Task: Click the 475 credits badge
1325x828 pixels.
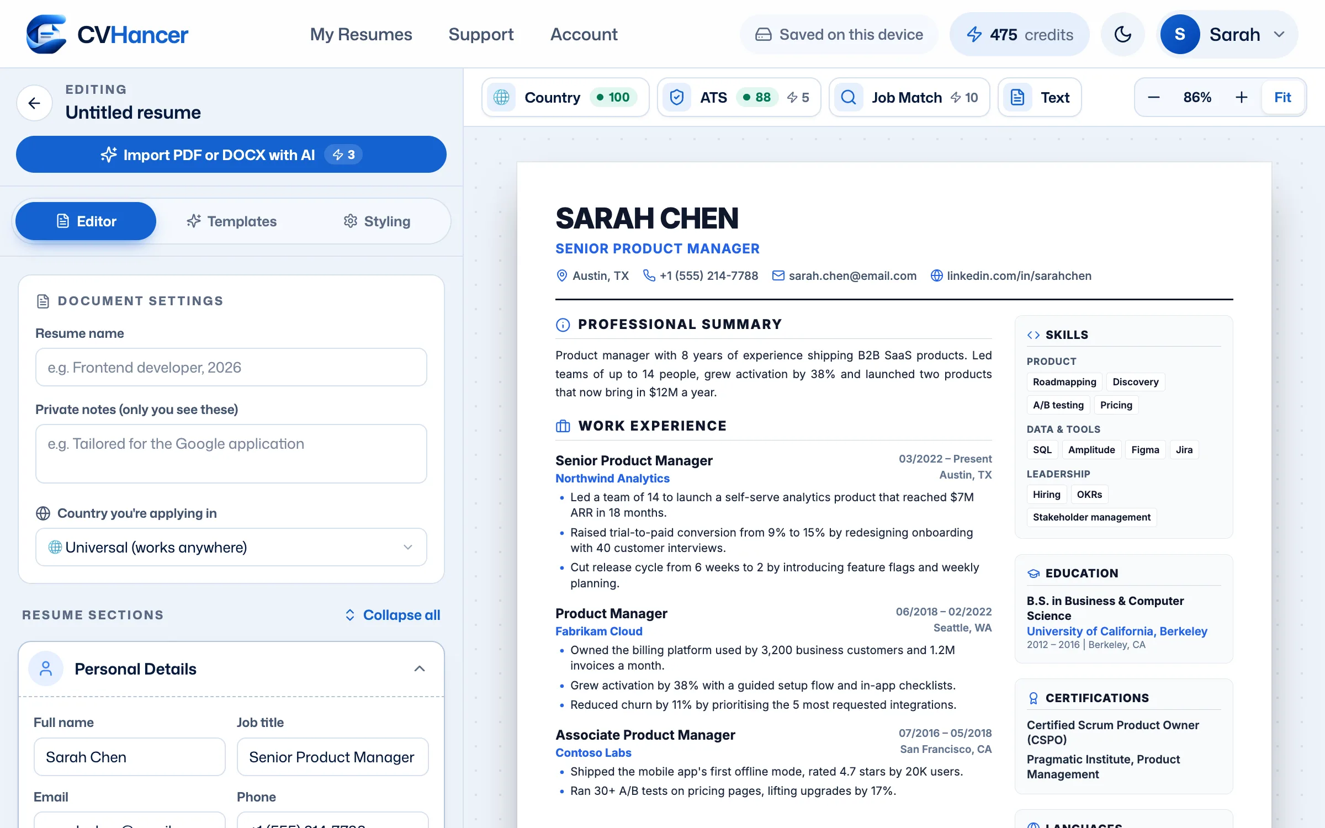Action: [1019, 34]
